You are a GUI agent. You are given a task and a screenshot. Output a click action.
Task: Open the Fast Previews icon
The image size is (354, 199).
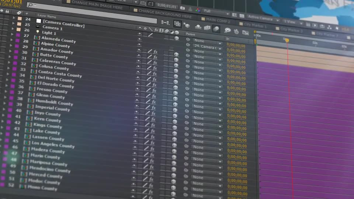tap(315, 25)
